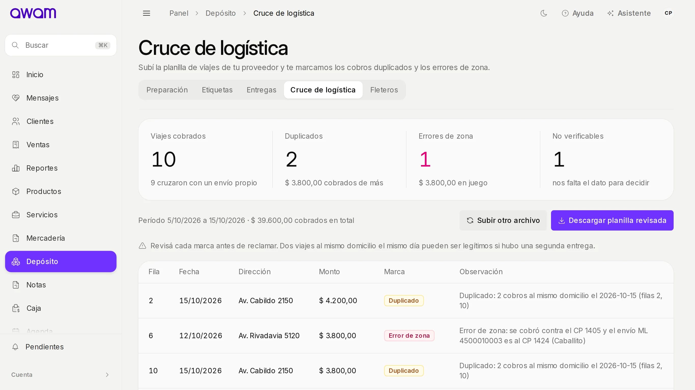Open Mensajes in sidebar
The image size is (695, 390).
click(x=61, y=98)
